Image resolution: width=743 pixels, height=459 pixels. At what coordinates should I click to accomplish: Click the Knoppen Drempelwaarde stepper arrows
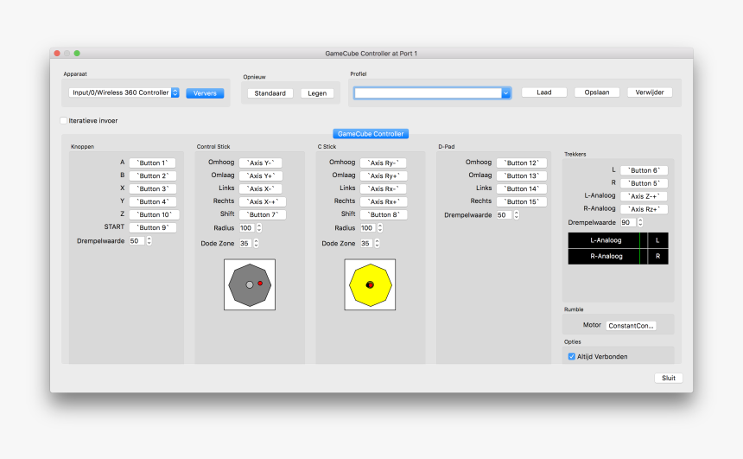click(x=149, y=241)
